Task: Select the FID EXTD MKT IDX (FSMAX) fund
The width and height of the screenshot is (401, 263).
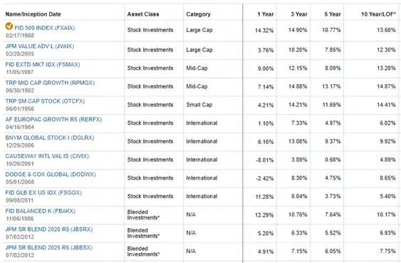Action: coord(43,64)
